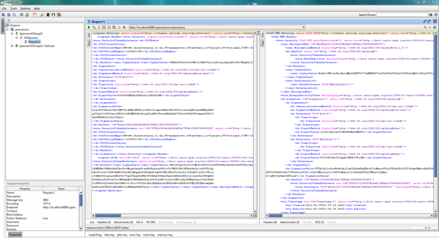Viewport: 439px width, 238px height.
Task: Switch to WS-A tab in request
Action: [x=139, y=222]
